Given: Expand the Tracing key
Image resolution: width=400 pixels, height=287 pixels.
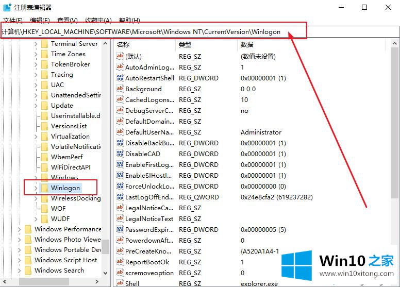Looking at the screenshot, I should pyautogui.click(x=36, y=75).
